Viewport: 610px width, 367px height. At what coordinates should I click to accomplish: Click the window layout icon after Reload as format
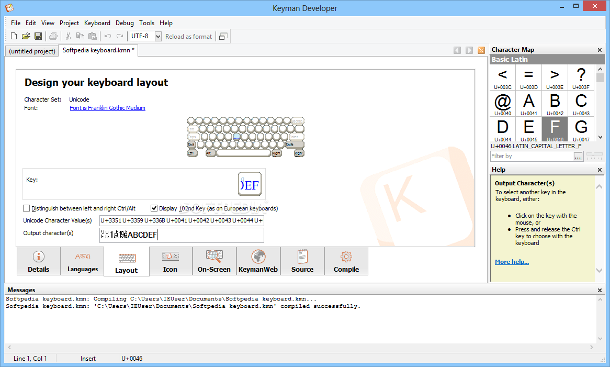point(223,36)
